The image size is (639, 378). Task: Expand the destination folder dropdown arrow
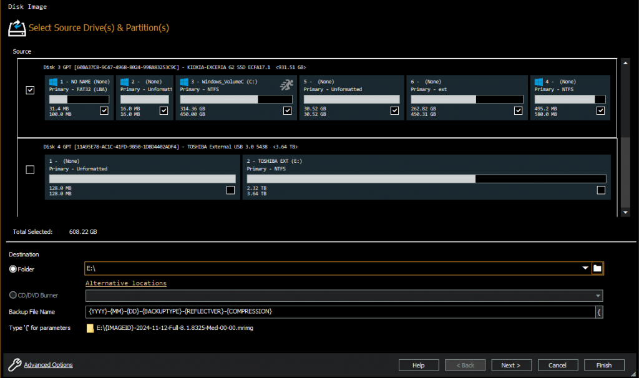(x=585, y=268)
